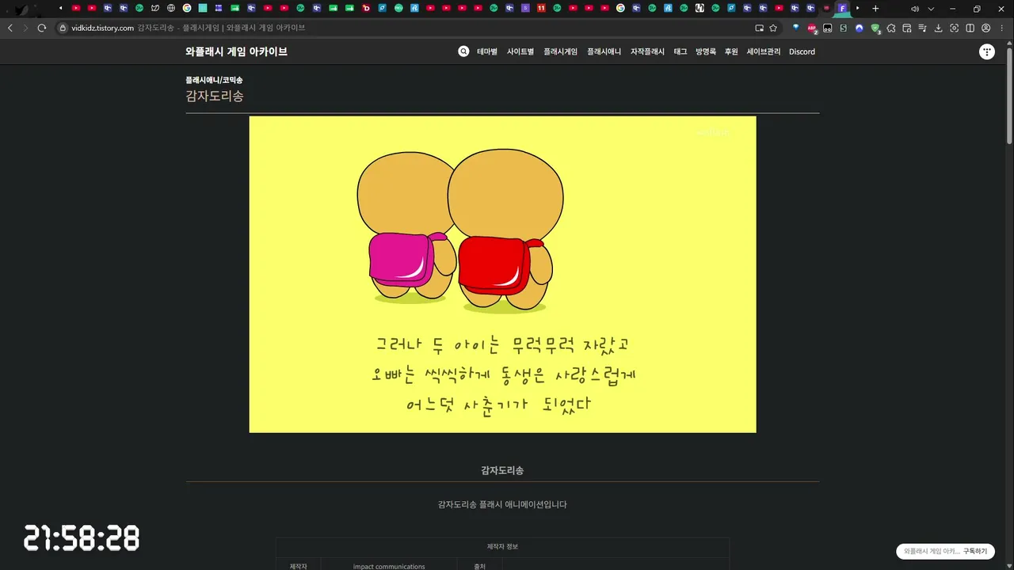The width and height of the screenshot is (1014, 570).
Task: Open the 방명록 guestbook link
Action: [x=706, y=51]
